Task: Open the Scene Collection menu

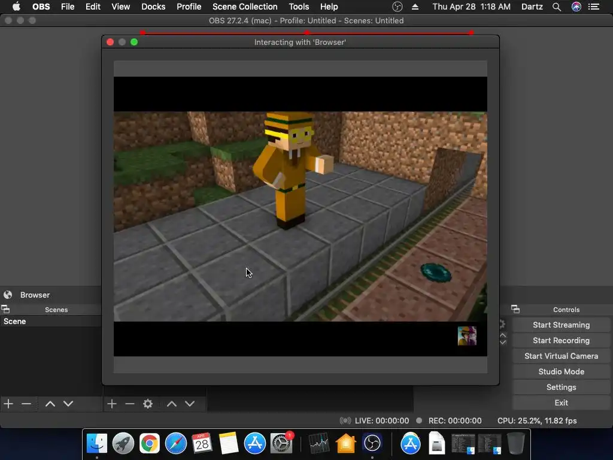Action: tap(245, 7)
